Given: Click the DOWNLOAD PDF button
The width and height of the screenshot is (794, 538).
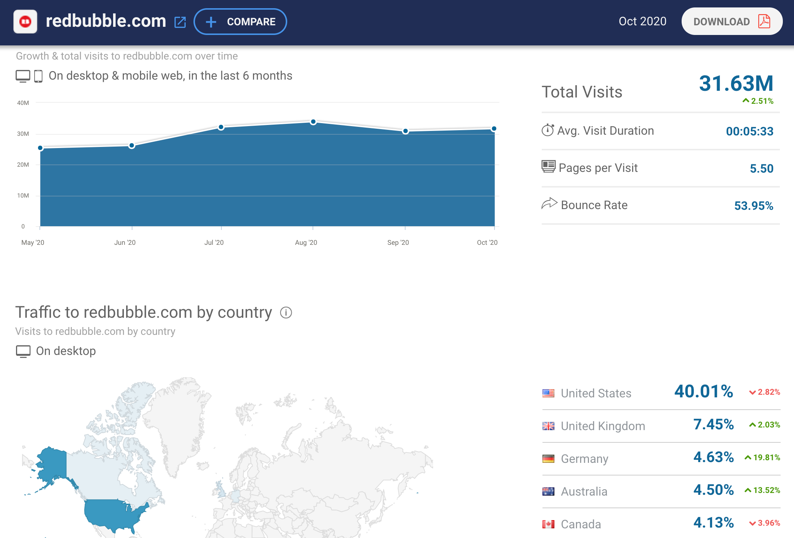Looking at the screenshot, I should (x=732, y=22).
